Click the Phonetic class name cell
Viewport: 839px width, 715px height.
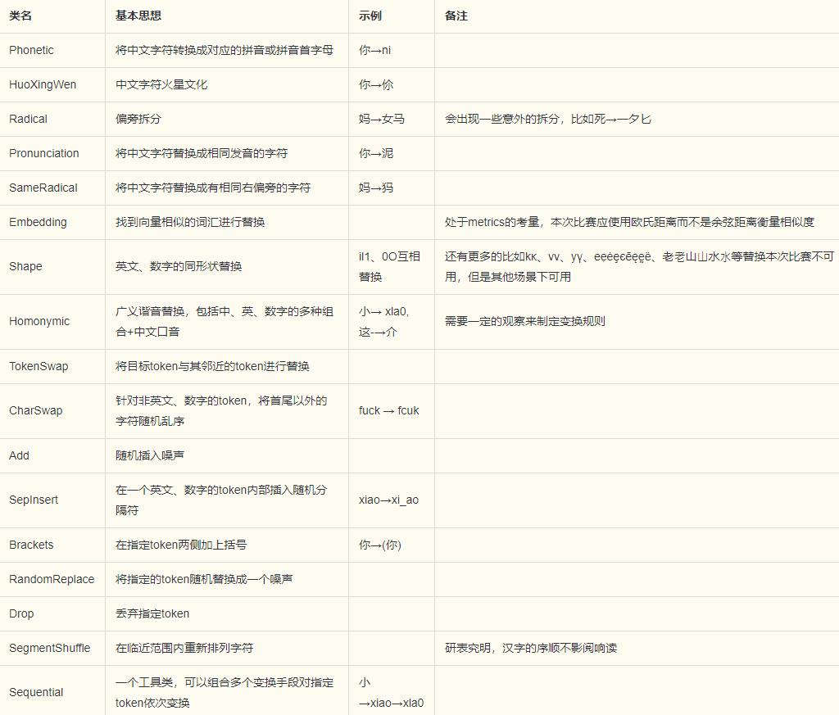tap(31, 50)
